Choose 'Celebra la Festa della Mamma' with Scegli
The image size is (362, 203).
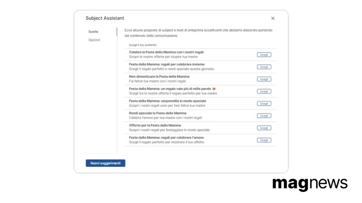pos(264,55)
